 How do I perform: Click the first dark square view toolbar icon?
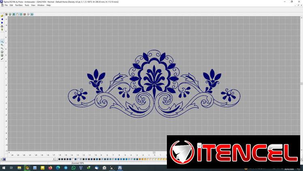[x=6, y=14]
